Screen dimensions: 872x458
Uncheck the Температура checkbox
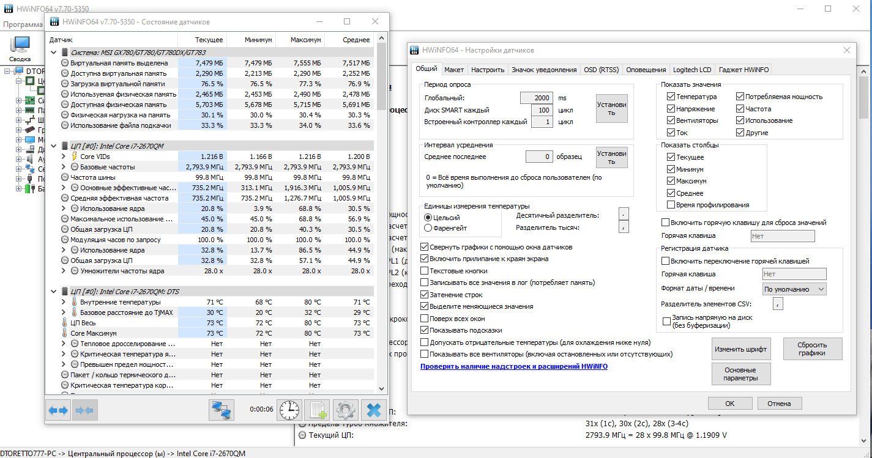(x=671, y=97)
